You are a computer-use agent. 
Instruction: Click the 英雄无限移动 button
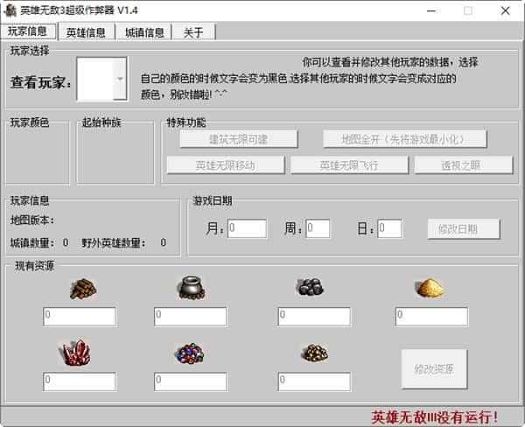click(x=227, y=165)
